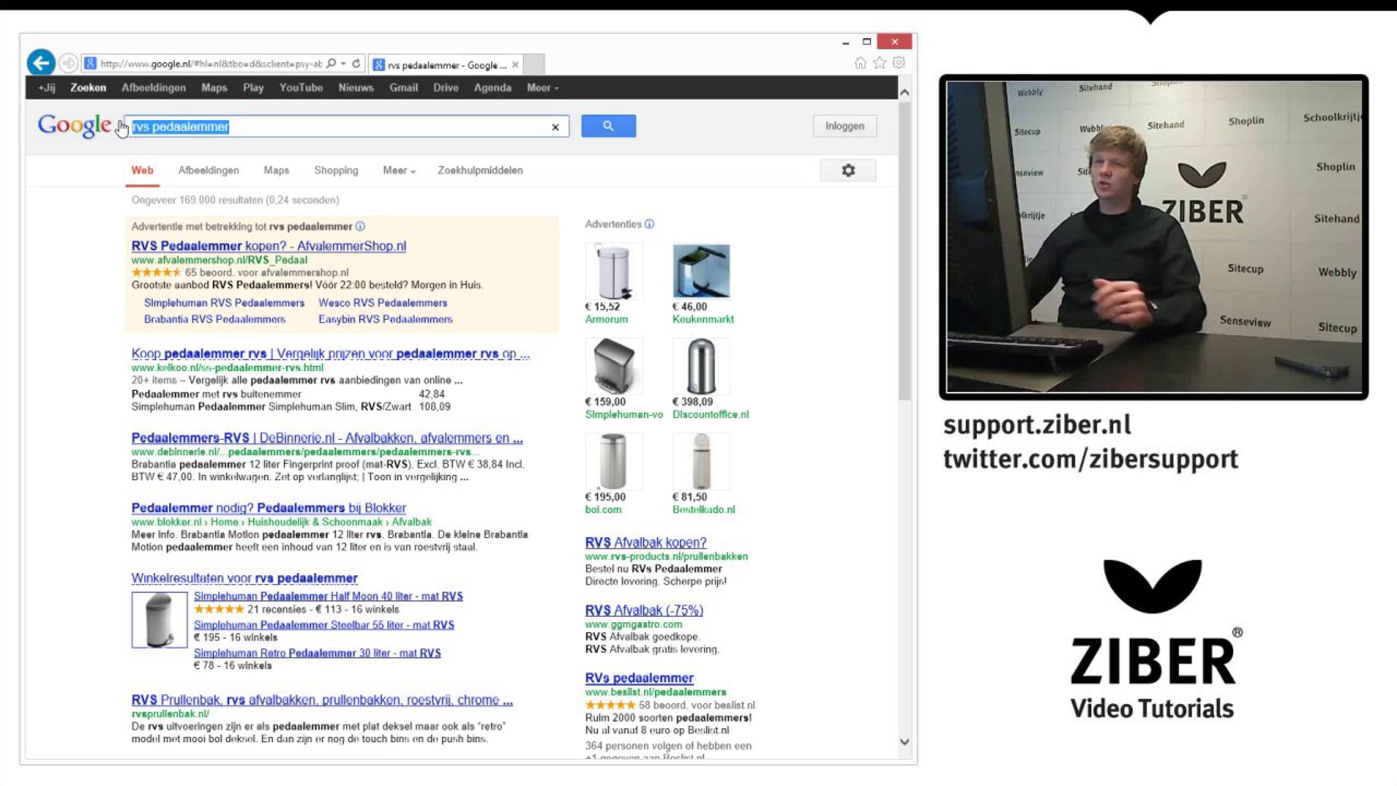Open Maps in the black navigation bar
Screen dimensions: 1397x786
214,88
